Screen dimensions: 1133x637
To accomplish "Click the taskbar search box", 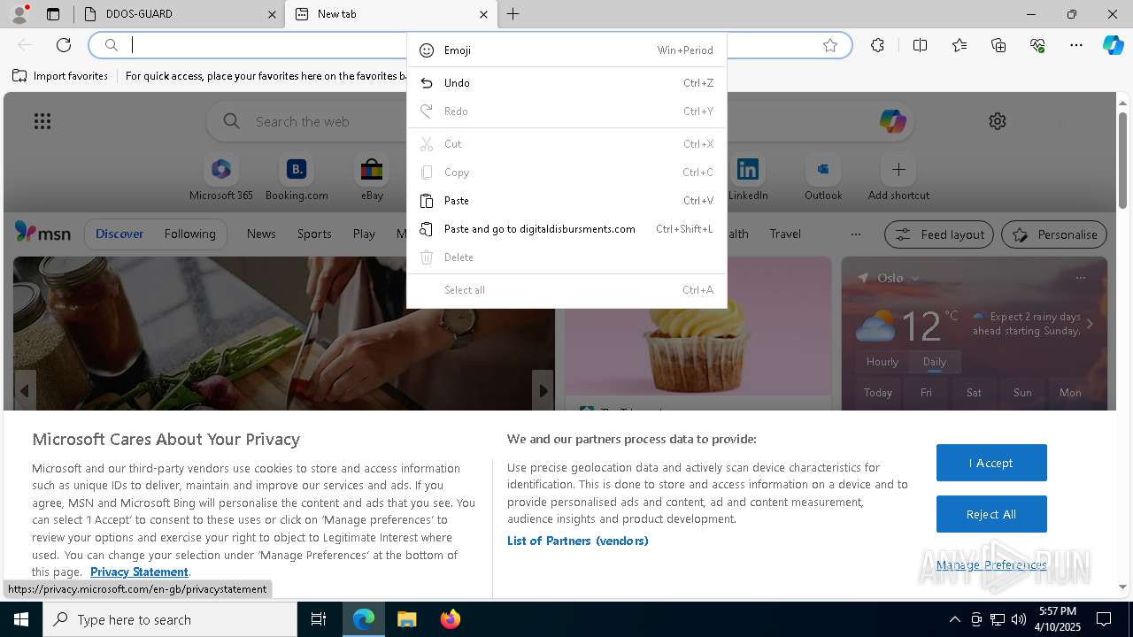I will tap(170, 619).
